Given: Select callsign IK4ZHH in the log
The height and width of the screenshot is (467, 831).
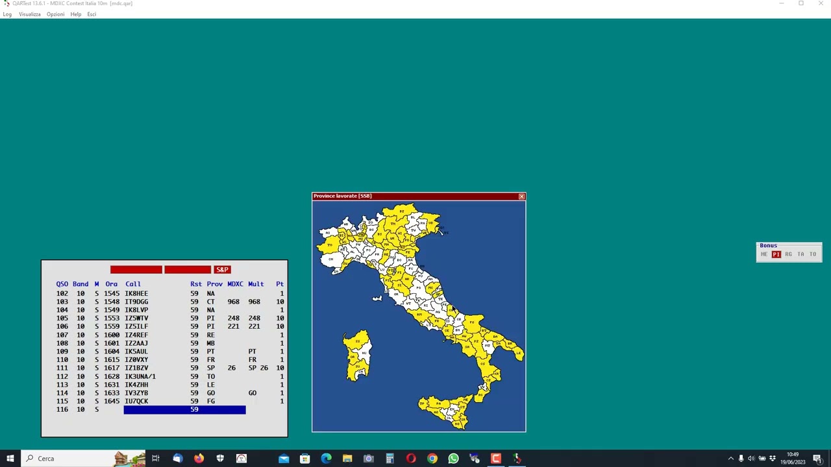Looking at the screenshot, I should [136, 385].
